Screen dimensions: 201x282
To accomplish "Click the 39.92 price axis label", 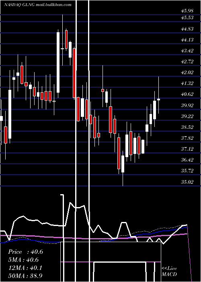I will coord(187,105).
